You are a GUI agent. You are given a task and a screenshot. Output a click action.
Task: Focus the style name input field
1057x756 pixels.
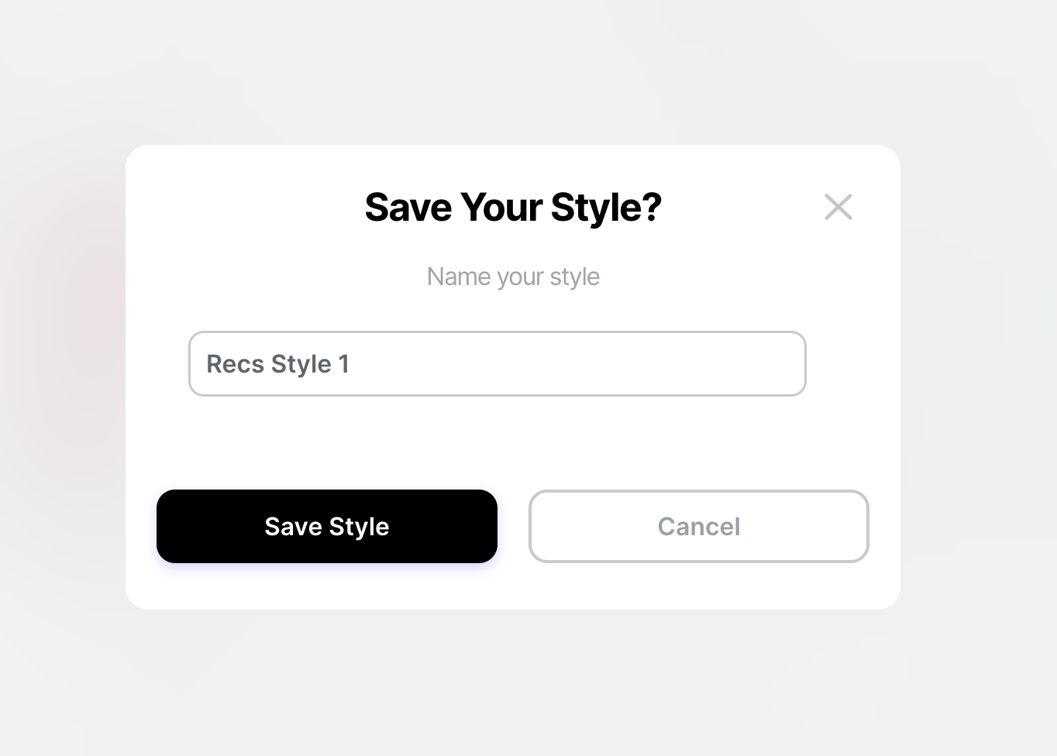click(x=498, y=363)
